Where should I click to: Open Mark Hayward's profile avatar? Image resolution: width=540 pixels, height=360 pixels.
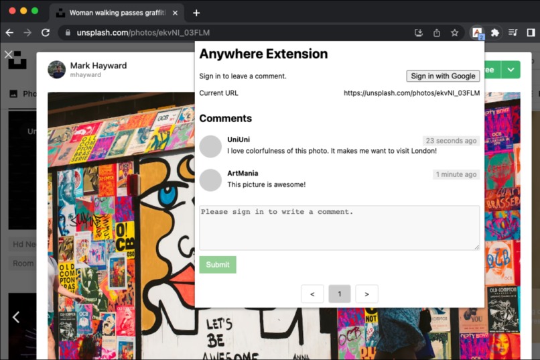pos(56,70)
